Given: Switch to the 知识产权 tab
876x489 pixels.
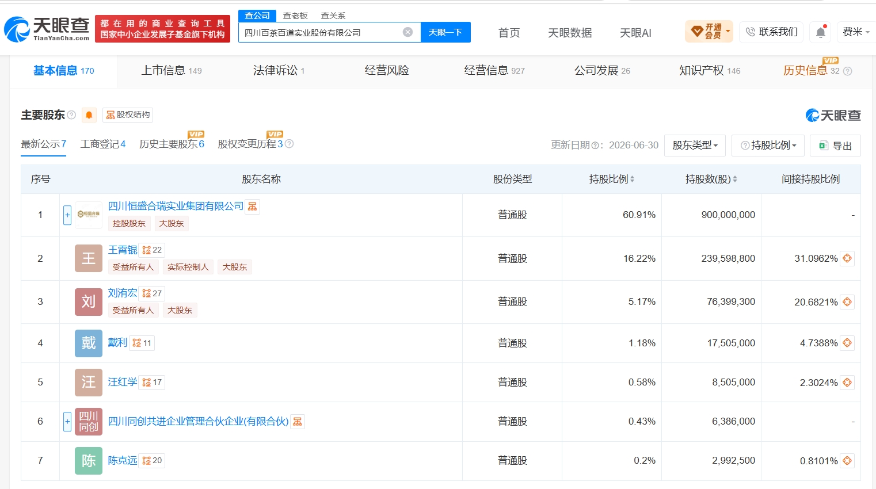Looking at the screenshot, I should (710, 71).
